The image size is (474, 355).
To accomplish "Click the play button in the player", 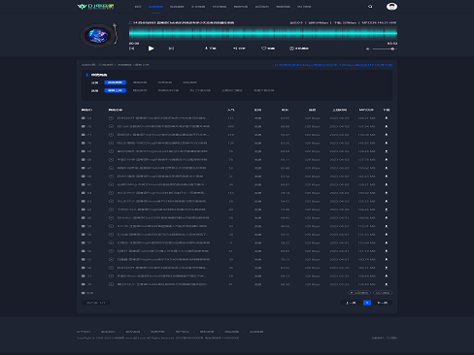I will tap(151, 48).
